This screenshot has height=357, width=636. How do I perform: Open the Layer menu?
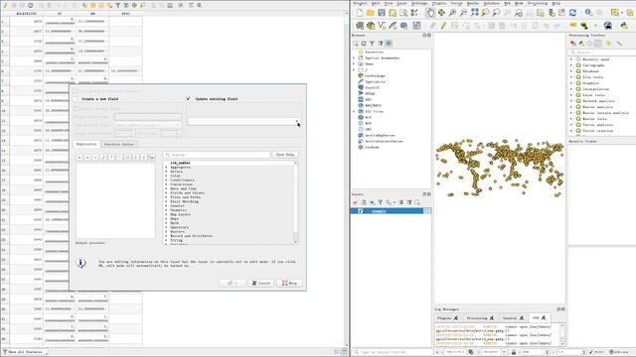[401, 3]
